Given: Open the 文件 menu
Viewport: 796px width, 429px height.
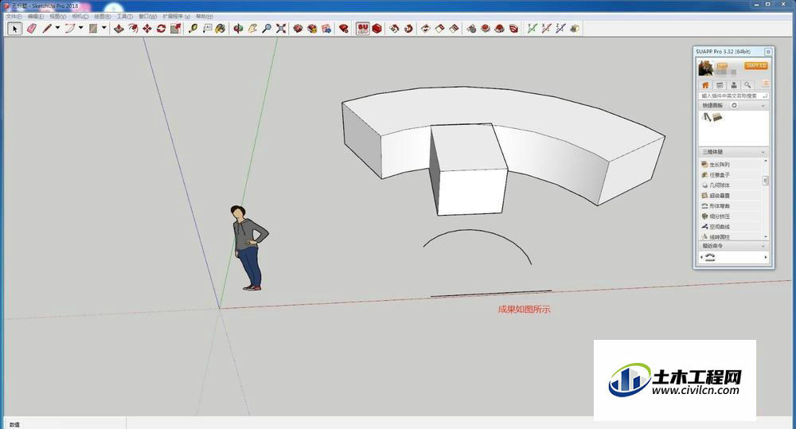Looking at the screenshot, I should (14, 16).
